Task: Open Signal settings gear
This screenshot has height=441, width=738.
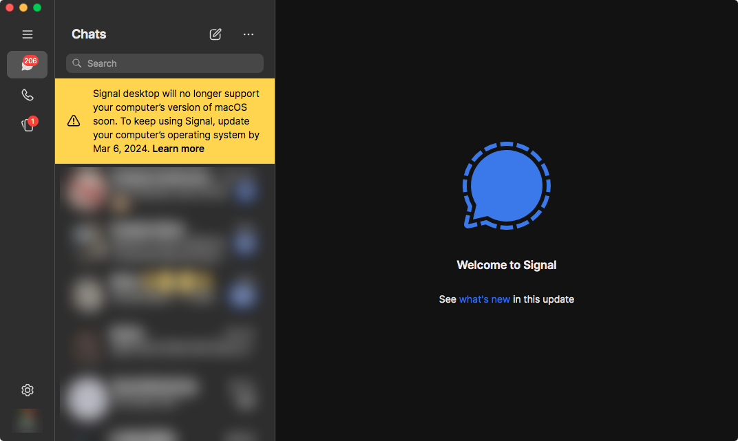Action: point(28,390)
